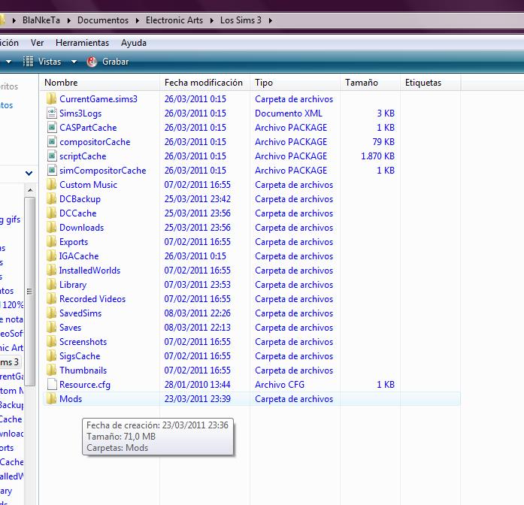
Task: Expand breadcrumb arrow after Los Sims 3
Action: tap(271, 20)
